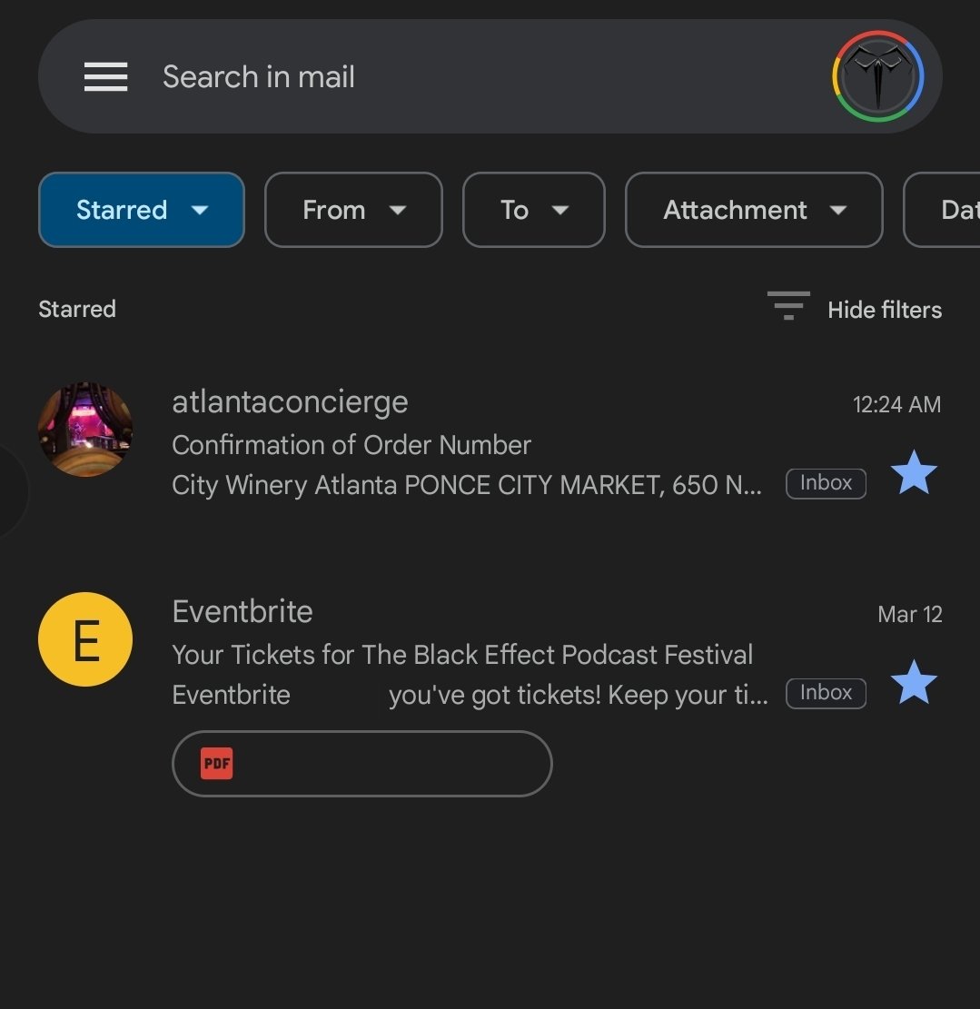Select the atlantaconcierge sender avatar

pyautogui.click(x=85, y=430)
